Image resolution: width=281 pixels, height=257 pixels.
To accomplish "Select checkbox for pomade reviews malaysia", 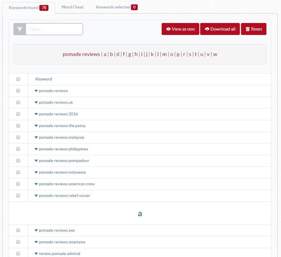I will 18,137.
